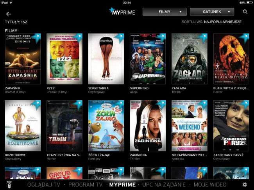Open the Train horror poster
Viewport: 254px width, 190px height.
tap(64, 126)
